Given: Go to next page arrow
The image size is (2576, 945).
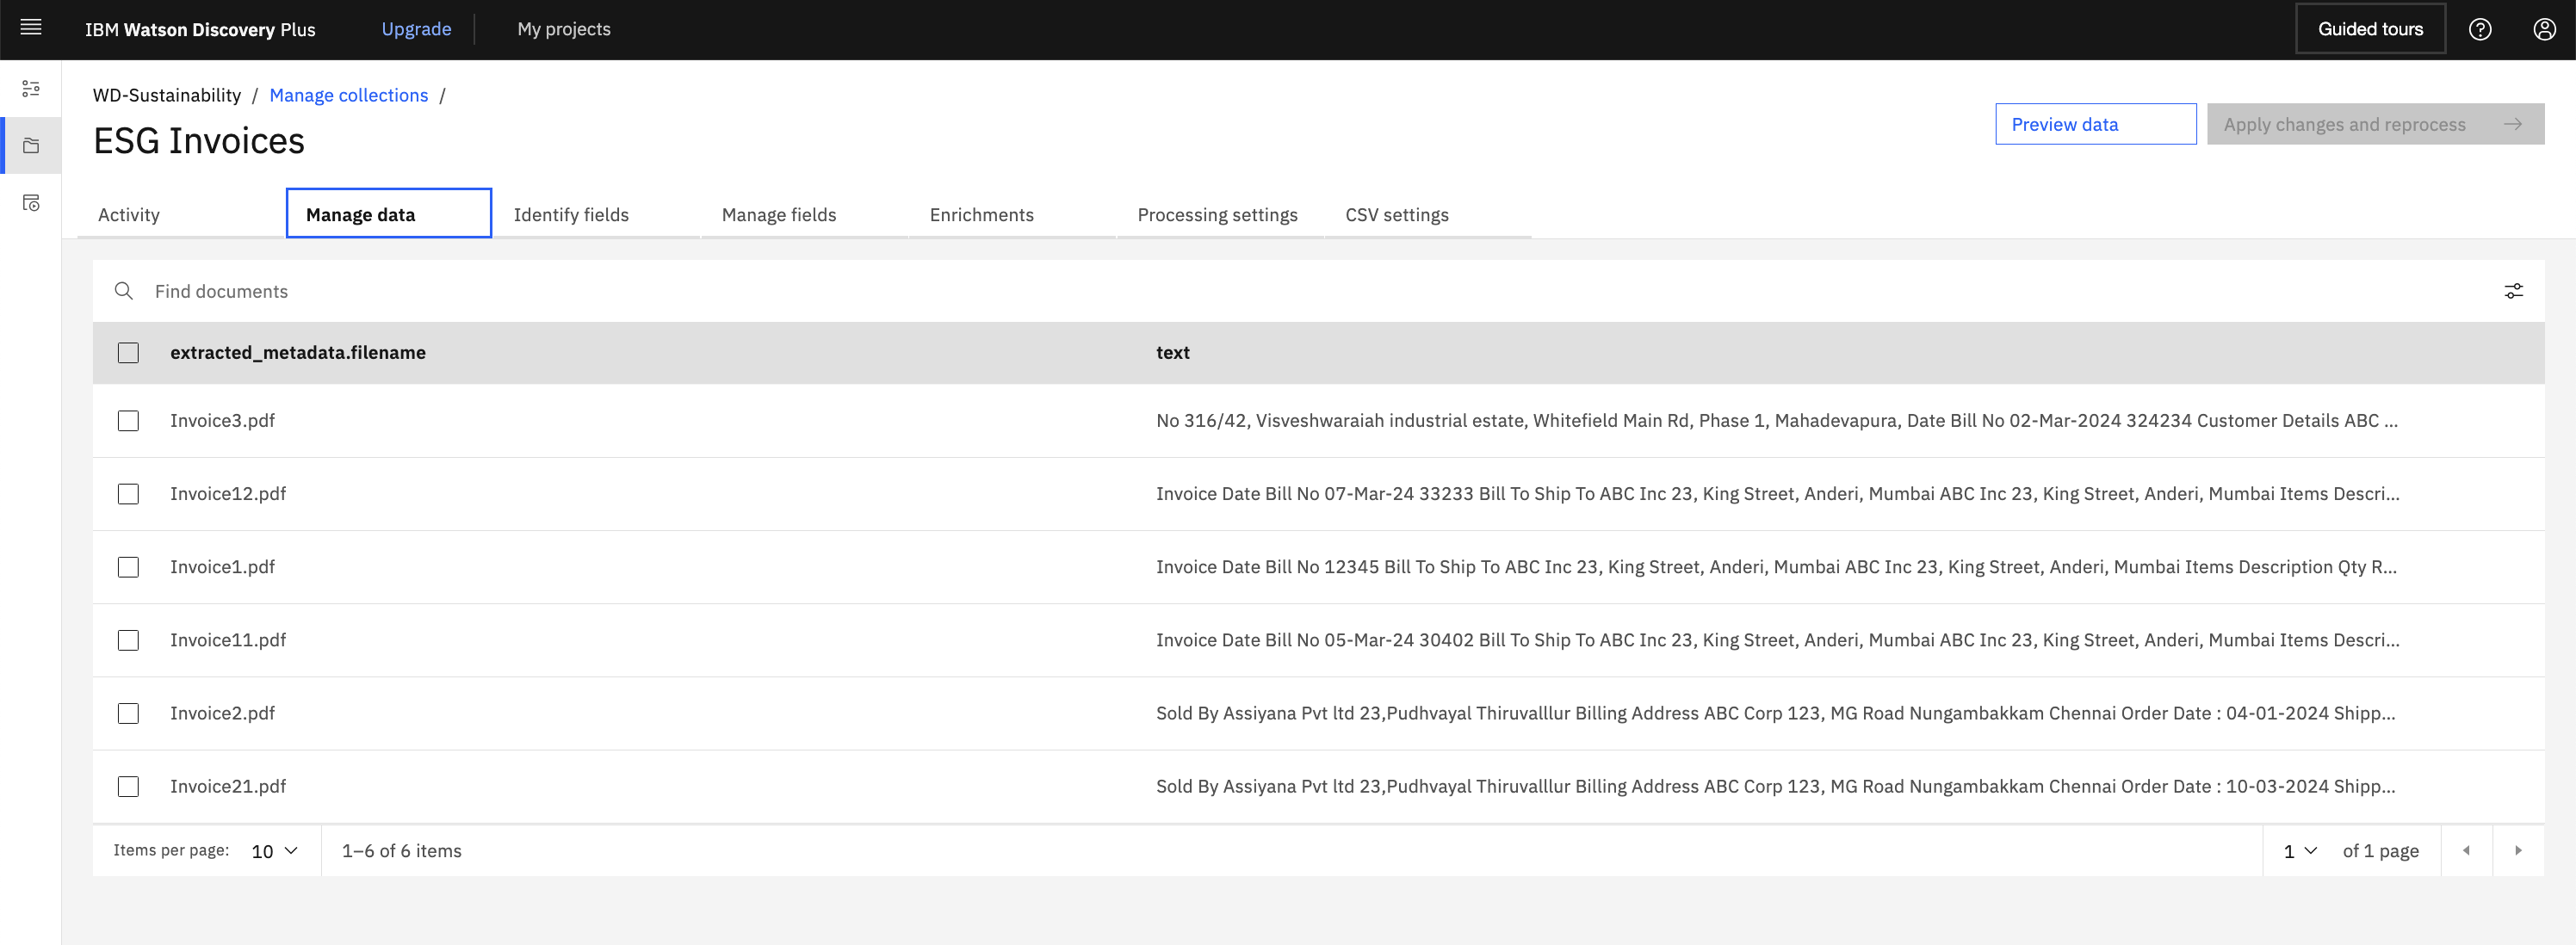Looking at the screenshot, I should coord(2518,850).
